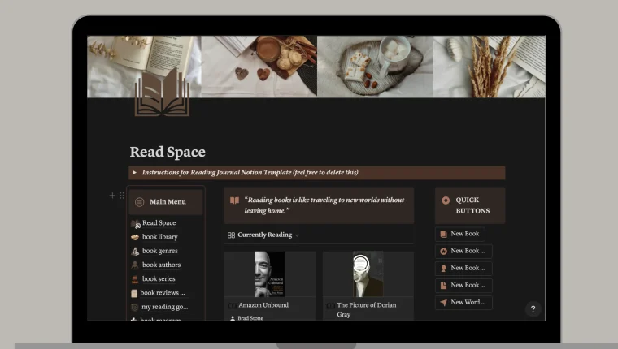The image size is (618, 349).
Task: Go to the book genres page
Action: [159, 251]
